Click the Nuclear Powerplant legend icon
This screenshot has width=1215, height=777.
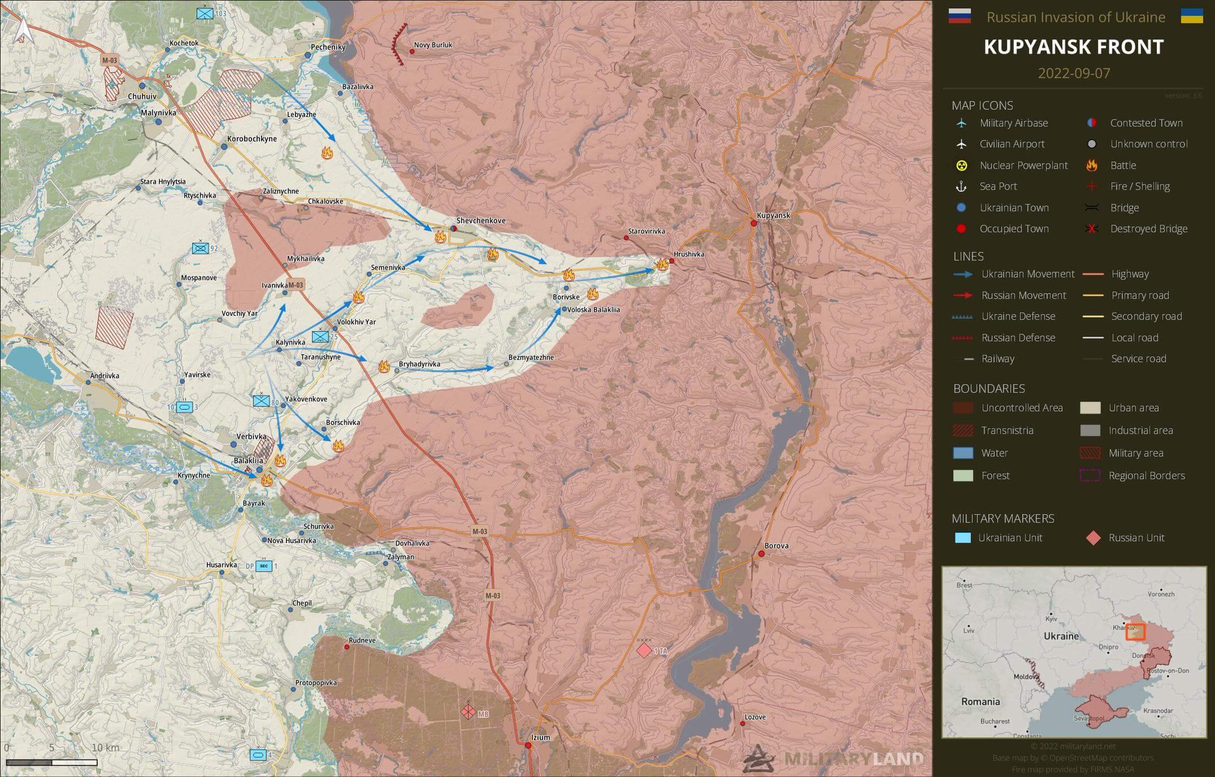[962, 165]
